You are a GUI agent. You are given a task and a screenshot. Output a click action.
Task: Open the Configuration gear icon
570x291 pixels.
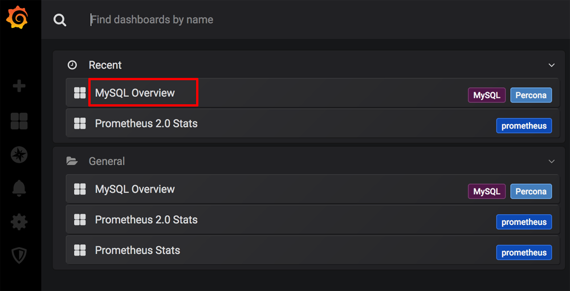point(19,222)
